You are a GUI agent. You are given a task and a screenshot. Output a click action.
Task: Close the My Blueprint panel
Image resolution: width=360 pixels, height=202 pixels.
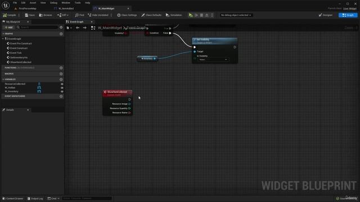coord(28,22)
